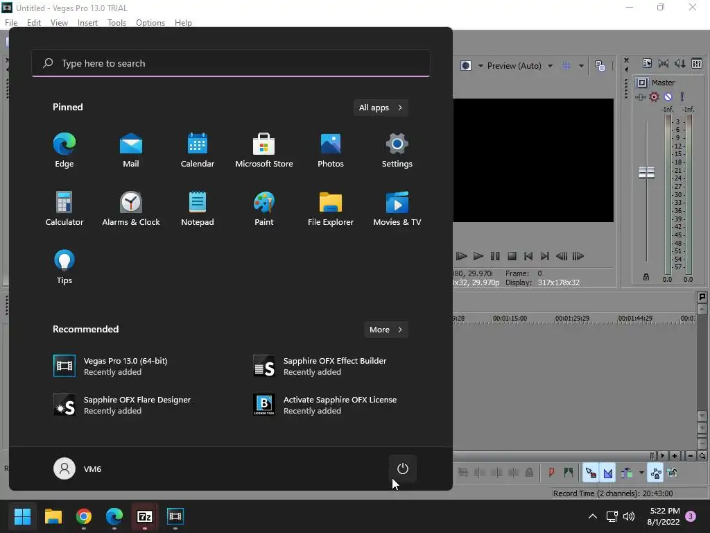Viewport: 710px width, 533px height.
Task: Click the 7-Zip icon in the taskbar
Action: point(144,516)
